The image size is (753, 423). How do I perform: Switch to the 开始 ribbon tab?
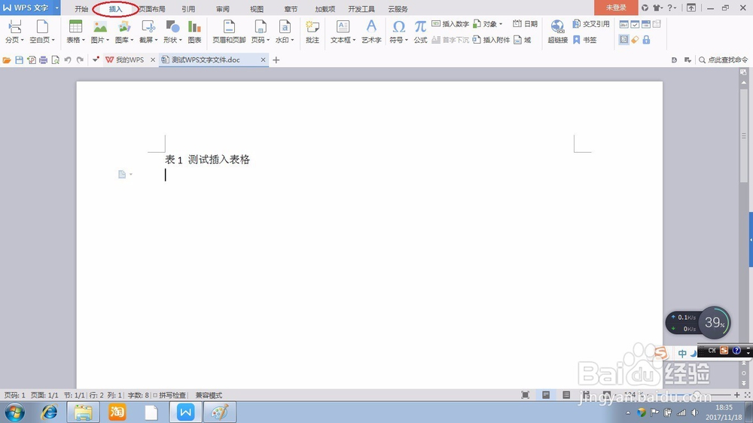point(81,9)
